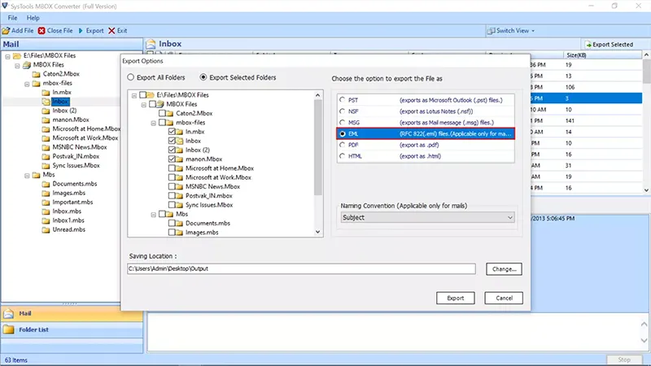651x366 pixels.
Task: Click the Add File toolbar icon
Action: click(x=6, y=31)
